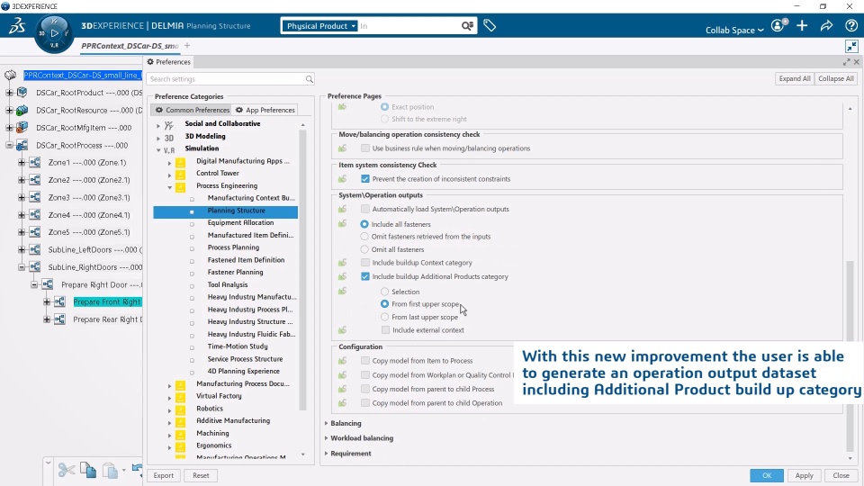Click the preference pages vertical scrollbar
This screenshot has width=864, height=486.
[850, 355]
